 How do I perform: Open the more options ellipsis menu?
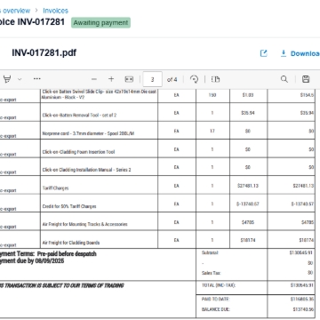point(37,79)
